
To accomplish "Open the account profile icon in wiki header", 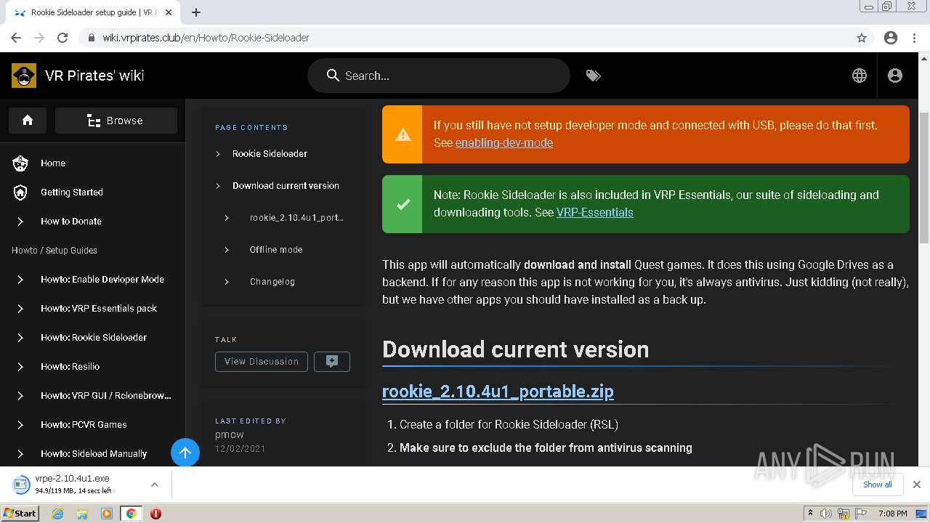I will pyautogui.click(x=895, y=76).
